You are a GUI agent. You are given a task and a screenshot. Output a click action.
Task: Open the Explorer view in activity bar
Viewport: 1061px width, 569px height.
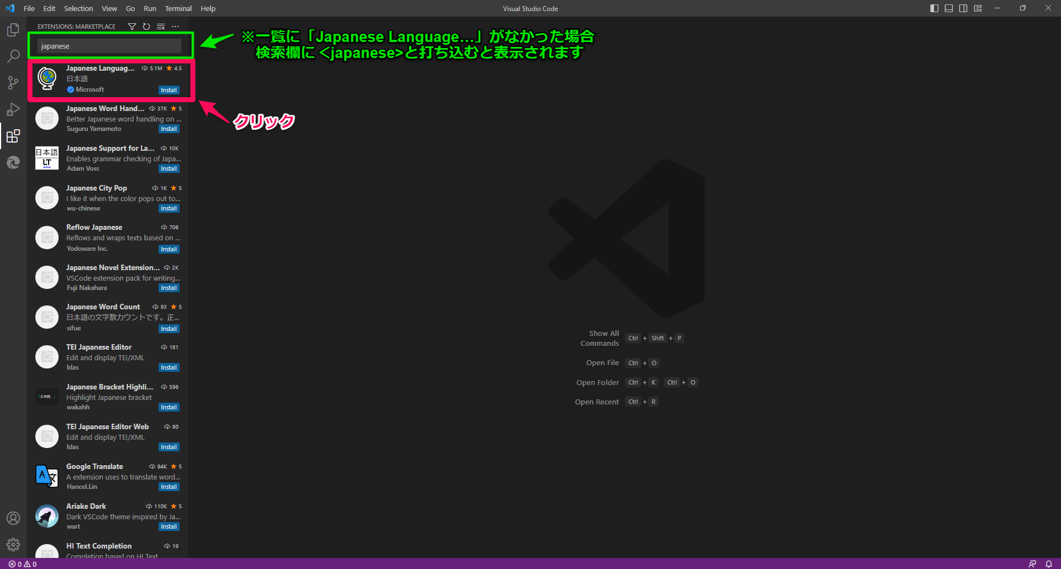pos(13,30)
